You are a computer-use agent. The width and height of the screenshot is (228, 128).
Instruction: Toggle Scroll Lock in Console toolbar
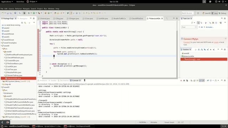click(194, 80)
